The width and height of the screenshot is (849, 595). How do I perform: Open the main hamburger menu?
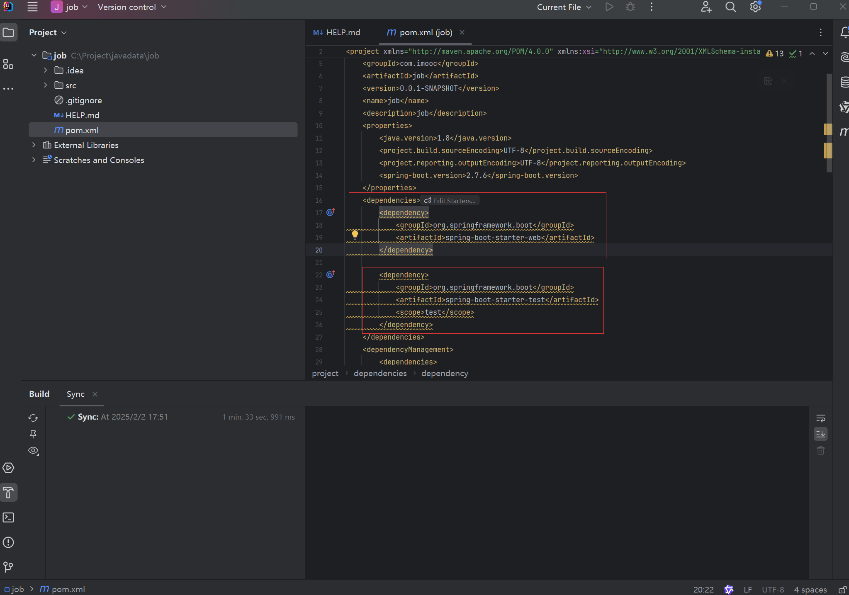[x=32, y=7]
